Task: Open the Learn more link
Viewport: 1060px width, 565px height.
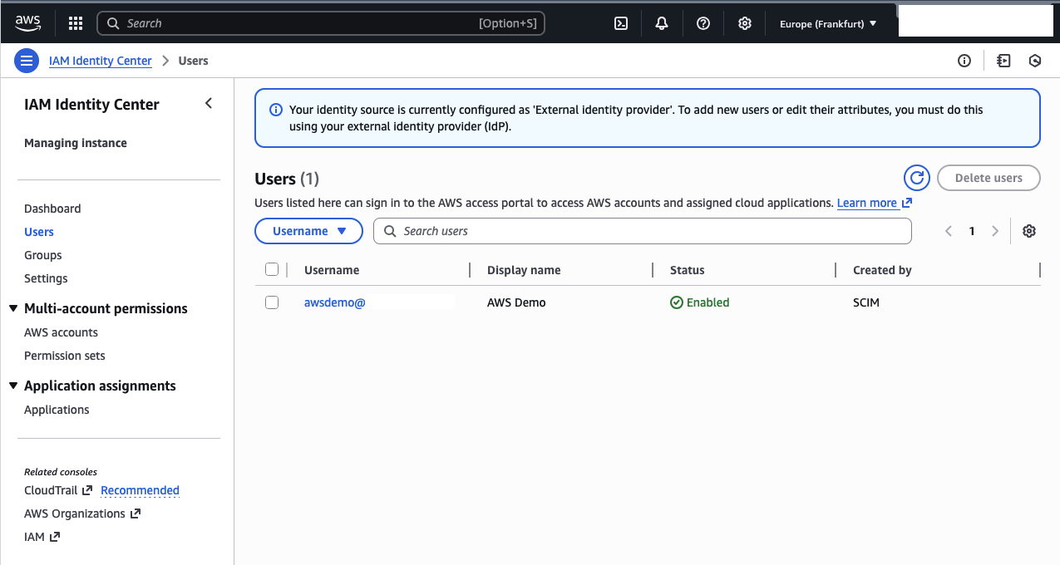Action: [869, 203]
